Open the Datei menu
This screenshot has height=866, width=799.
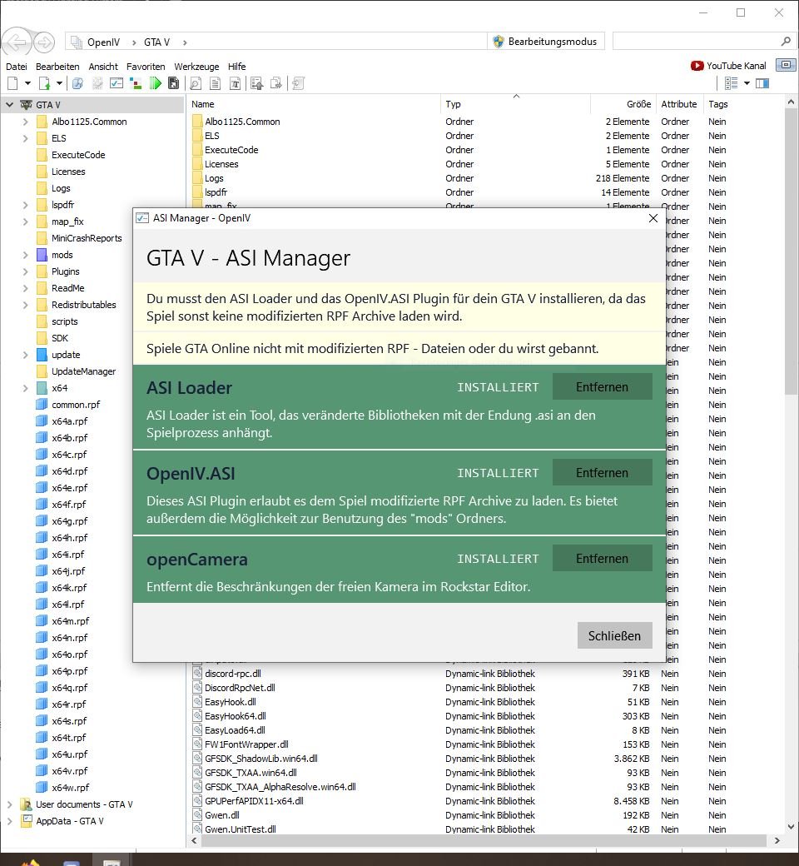[17, 66]
